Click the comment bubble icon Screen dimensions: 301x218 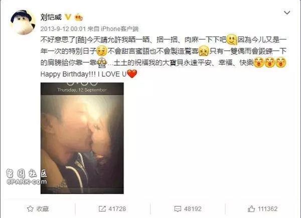click(178, 209)
